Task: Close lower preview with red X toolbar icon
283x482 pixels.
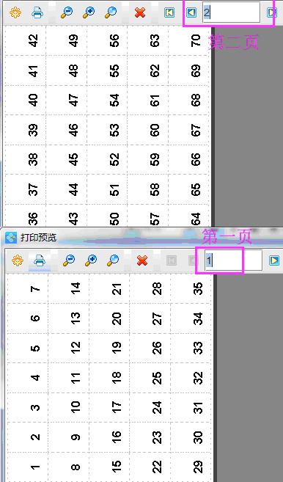Action: click(142, 260)
